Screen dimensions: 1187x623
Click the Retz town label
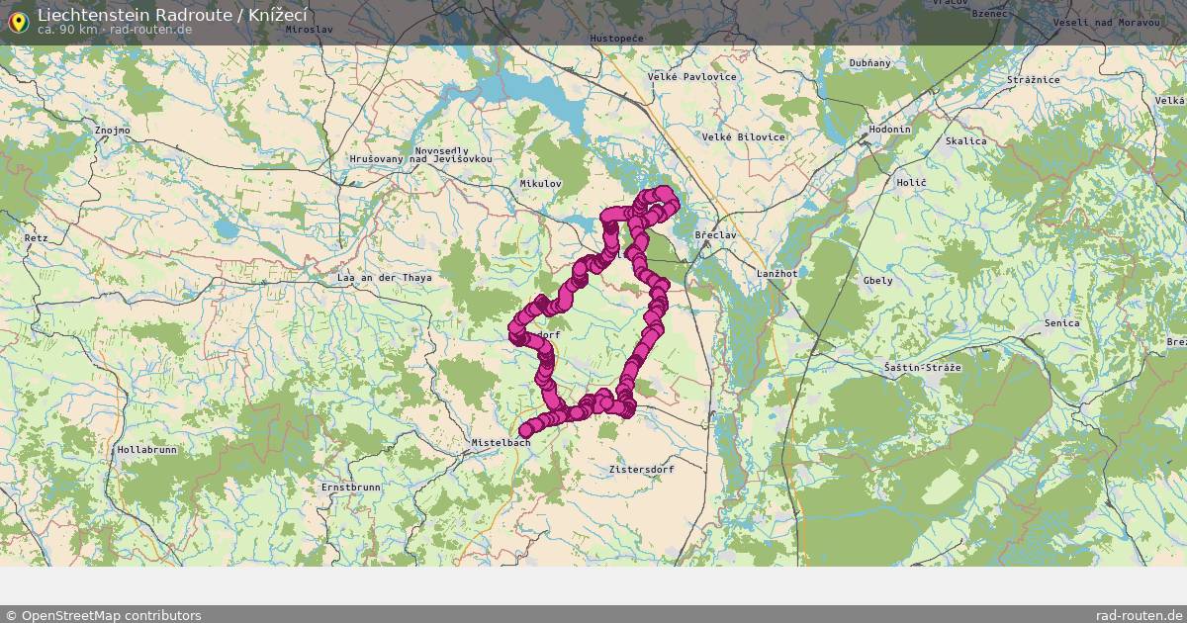37,238
